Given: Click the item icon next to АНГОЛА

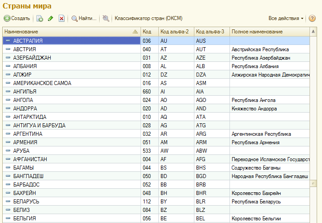Looking at the screenshot, I should [8, 100].
